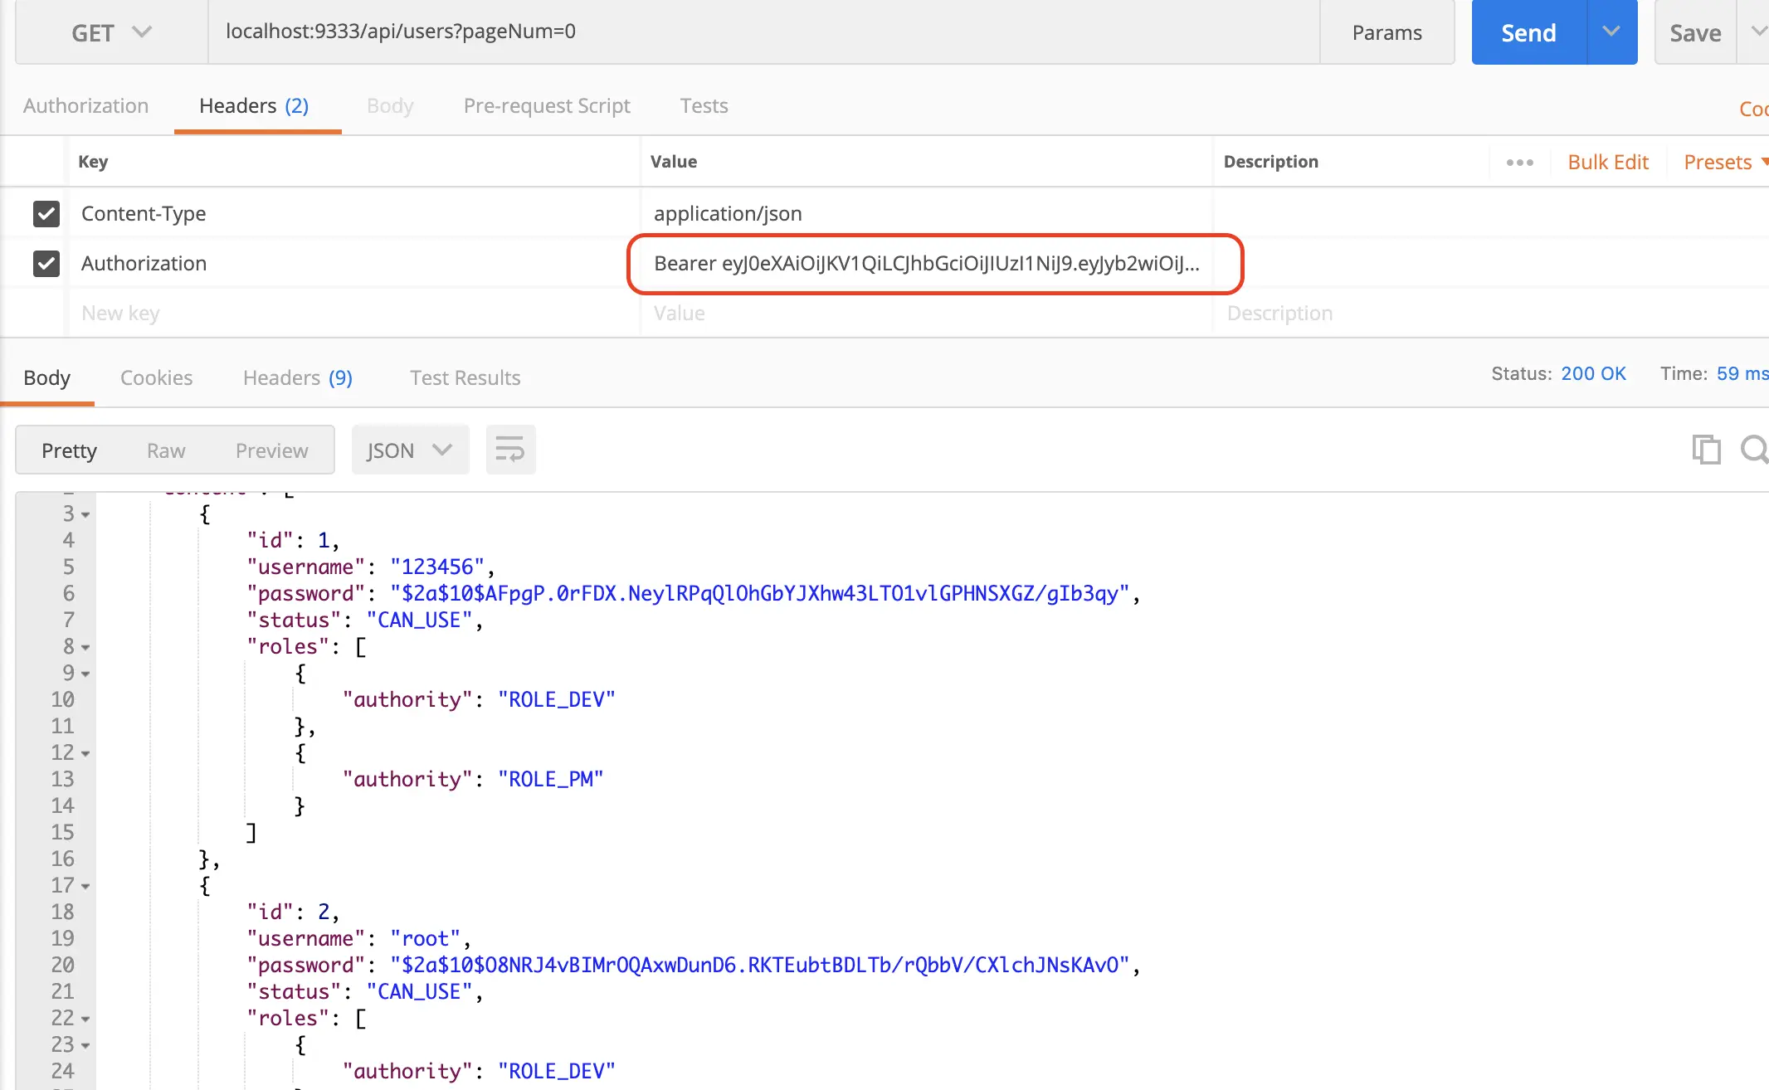
Task: Change response format via the JSON dropdown
Action: click(408, 449)
